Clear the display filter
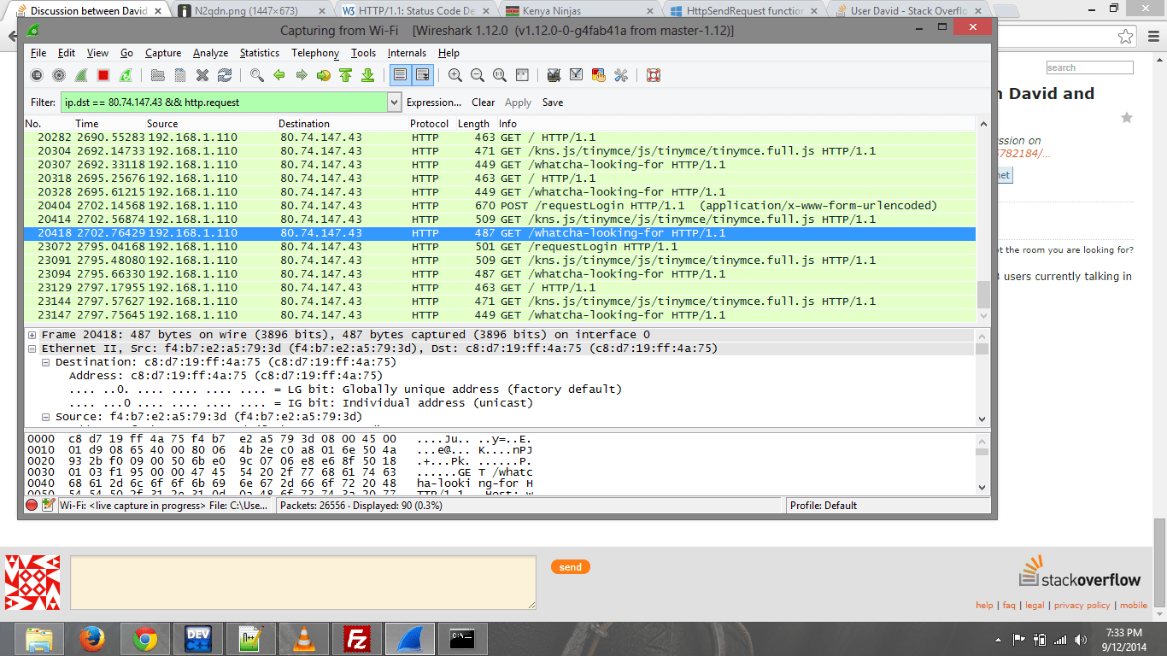 (484, 102)
